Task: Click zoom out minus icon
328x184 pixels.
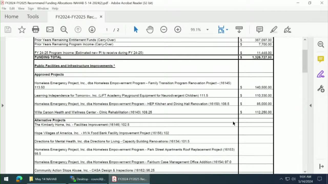Action: point(164,30)
